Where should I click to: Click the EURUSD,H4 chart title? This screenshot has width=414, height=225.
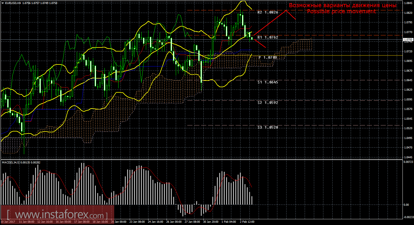point(14,3)
